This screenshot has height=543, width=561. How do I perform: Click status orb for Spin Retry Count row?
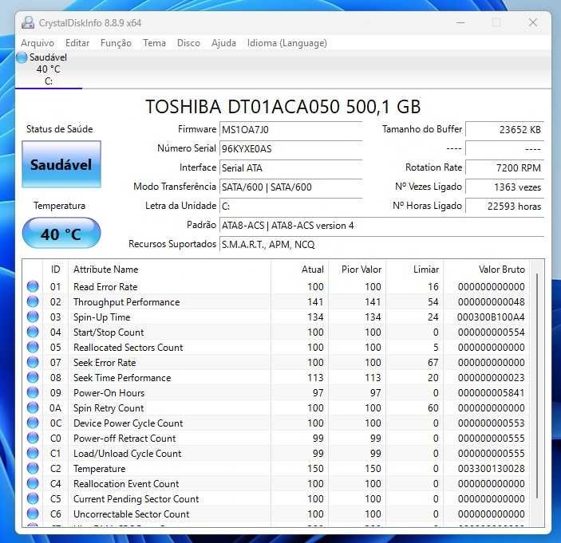coord(33,407)
